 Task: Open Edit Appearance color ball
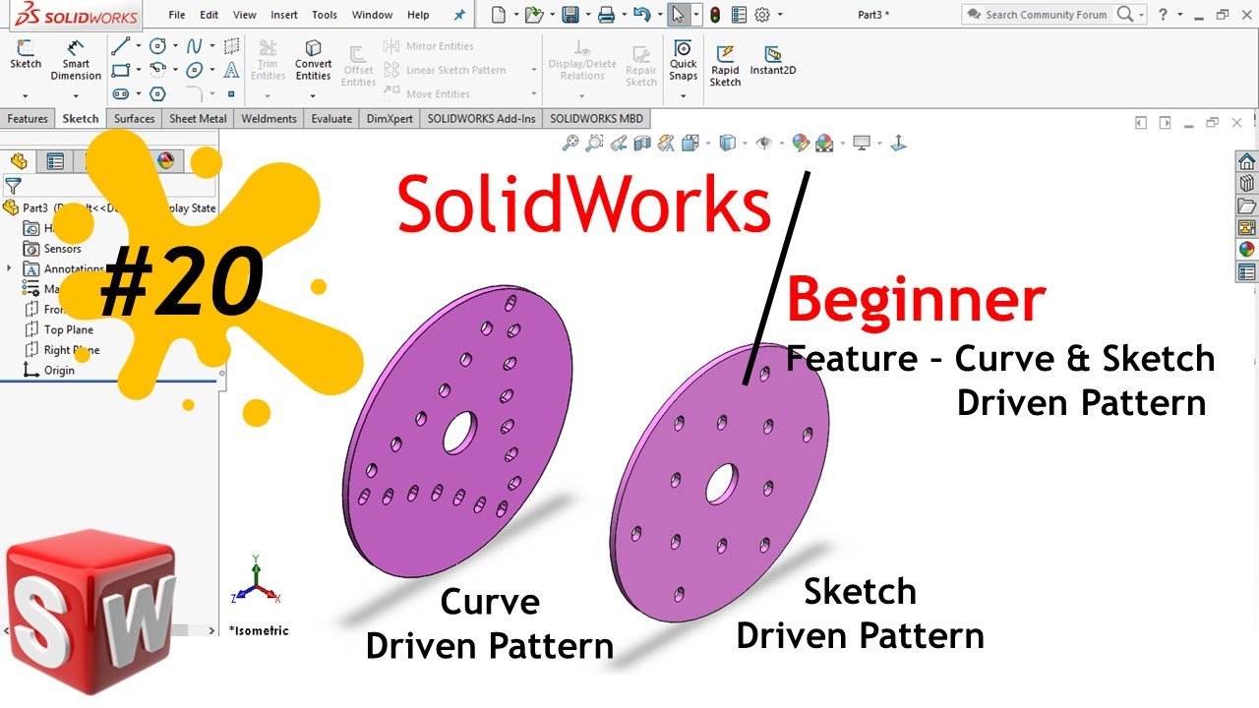point(801,144)
